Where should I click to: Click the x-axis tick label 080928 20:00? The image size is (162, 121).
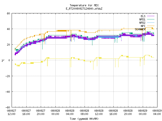128,112
